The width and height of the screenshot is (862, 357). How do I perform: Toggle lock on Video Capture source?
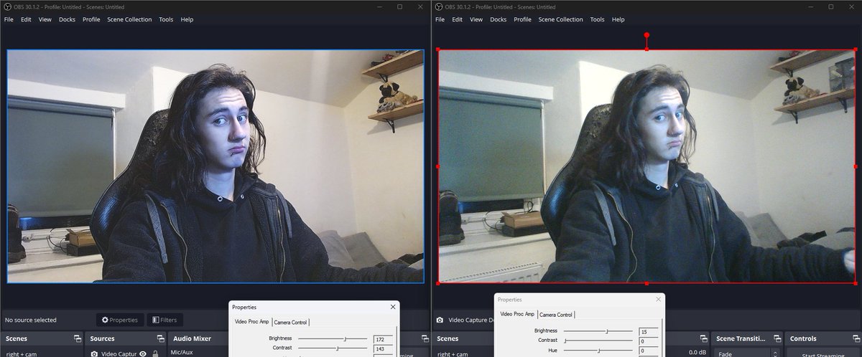click(155, 353)
